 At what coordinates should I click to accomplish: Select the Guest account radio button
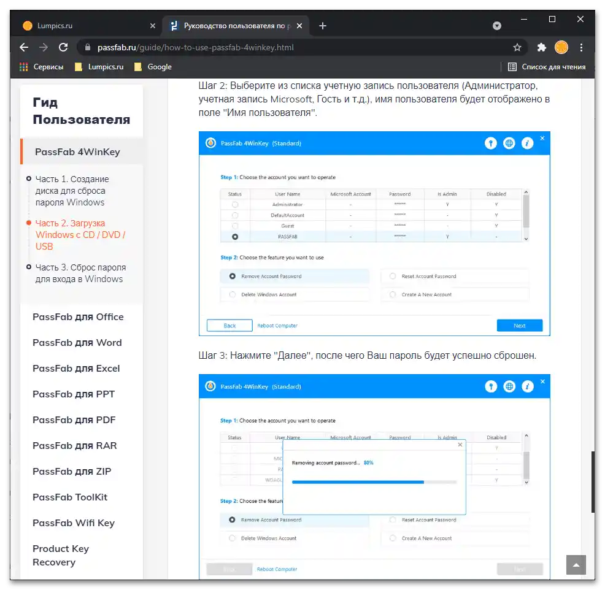235,226
